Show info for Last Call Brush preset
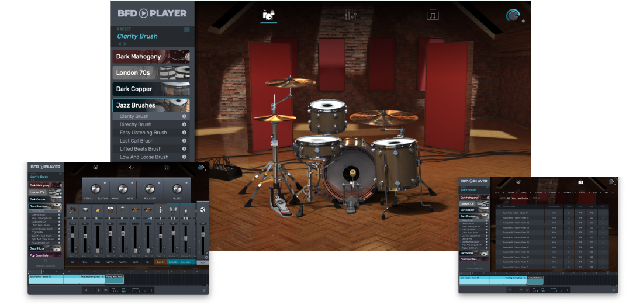The image size is (643, 308). click(184, 141)
